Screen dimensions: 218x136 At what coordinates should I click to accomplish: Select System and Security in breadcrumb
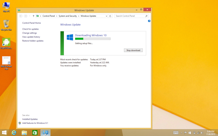pyautogui.click(x=68, y=16)
